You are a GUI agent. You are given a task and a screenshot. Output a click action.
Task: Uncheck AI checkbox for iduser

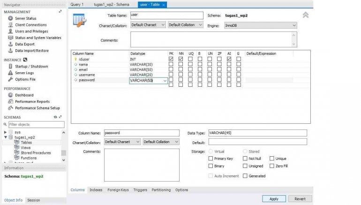(x=229, y=59)
